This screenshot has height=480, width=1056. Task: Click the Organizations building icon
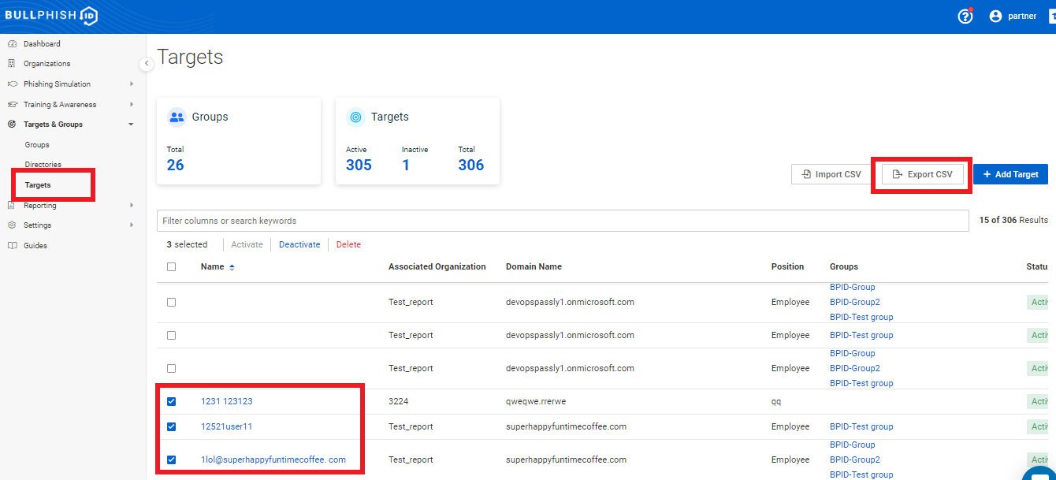(x=12, y=64)
